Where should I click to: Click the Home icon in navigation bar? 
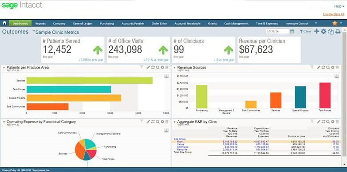pos(4,23)
